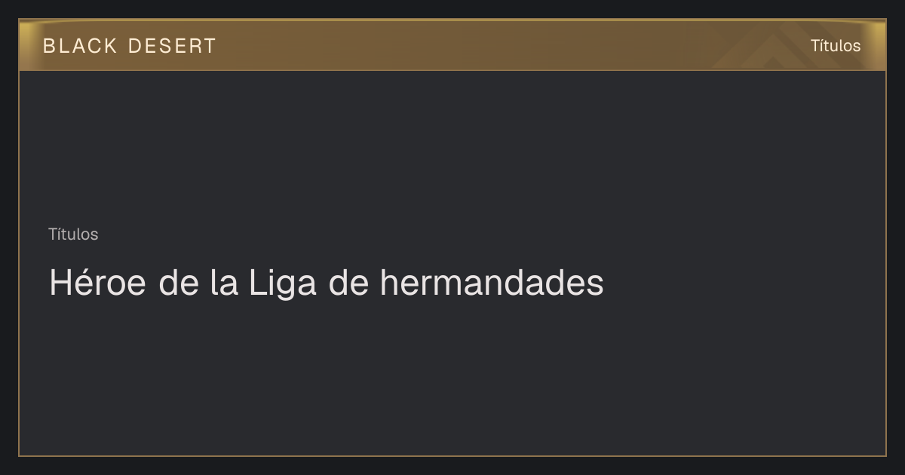The image size is (905, 475).
Task: Click the empty gold header bar center
Action: coord(452,45)
